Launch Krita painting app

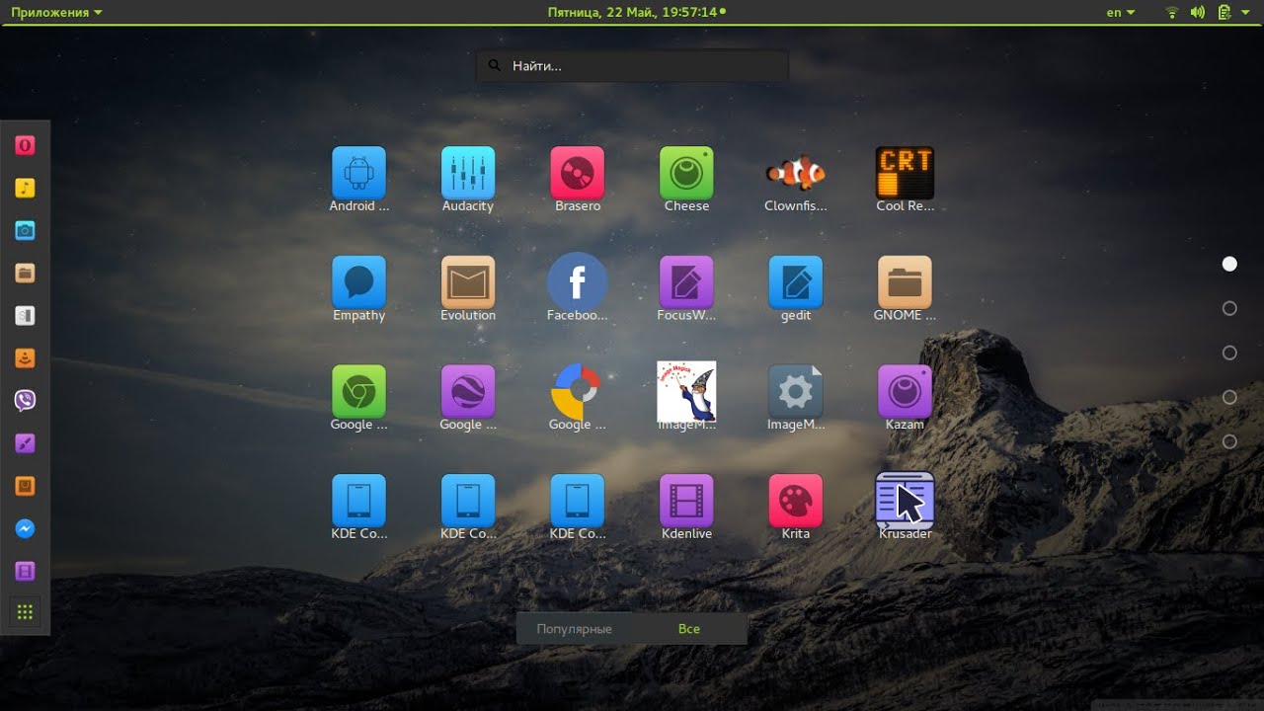pos(795,502)
